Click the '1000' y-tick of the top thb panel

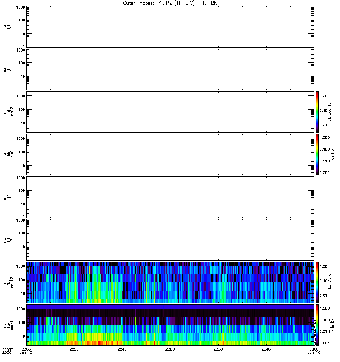[x=20, y=7]
